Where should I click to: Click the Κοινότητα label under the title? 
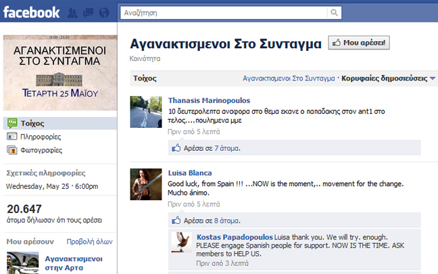pos(145,59)
